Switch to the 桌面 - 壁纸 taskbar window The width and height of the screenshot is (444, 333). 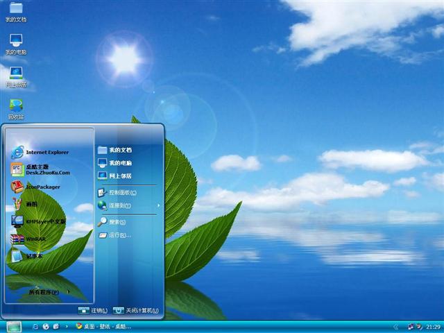[104, 326]
